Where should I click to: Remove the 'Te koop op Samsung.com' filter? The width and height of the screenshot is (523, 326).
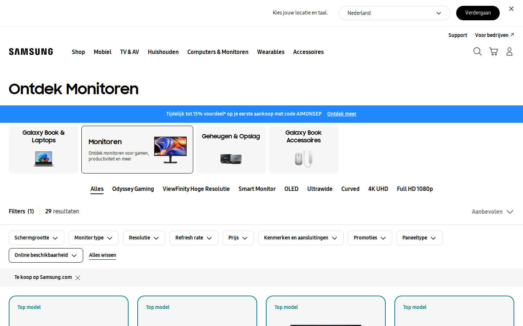click(x=78, y=278)
